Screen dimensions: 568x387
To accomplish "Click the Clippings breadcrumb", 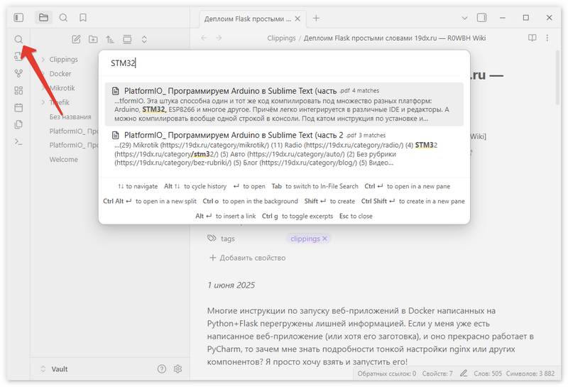I will click(281, 38).
